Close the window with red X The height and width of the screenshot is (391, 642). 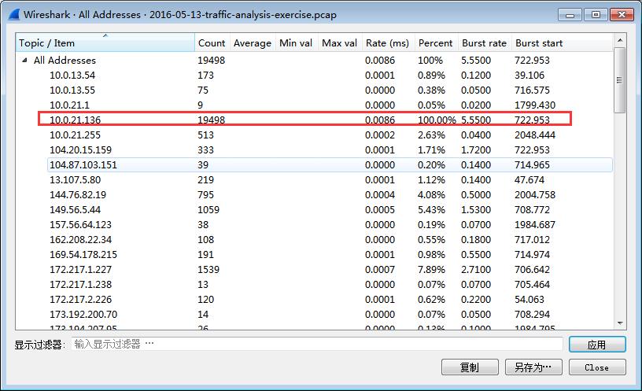[622, 15]
